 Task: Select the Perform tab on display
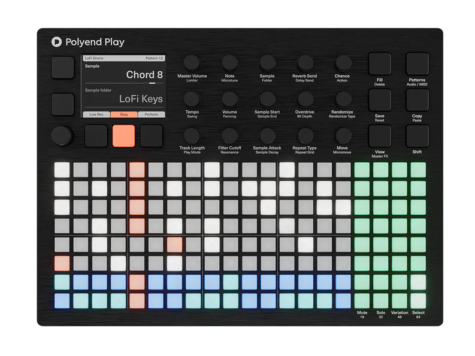click(x=152, y=114)
